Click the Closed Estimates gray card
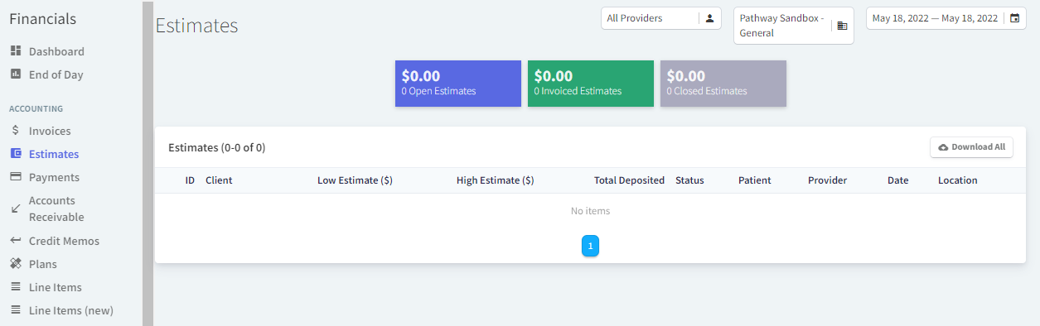This screenshot has width=1040, height=326. coord(723,84)
